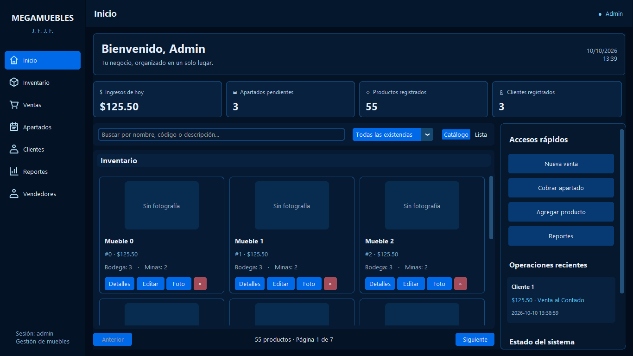Click the Ingresos de hoy $125.50 card
This screenshot has width=633, height=356.
[158, 99]
